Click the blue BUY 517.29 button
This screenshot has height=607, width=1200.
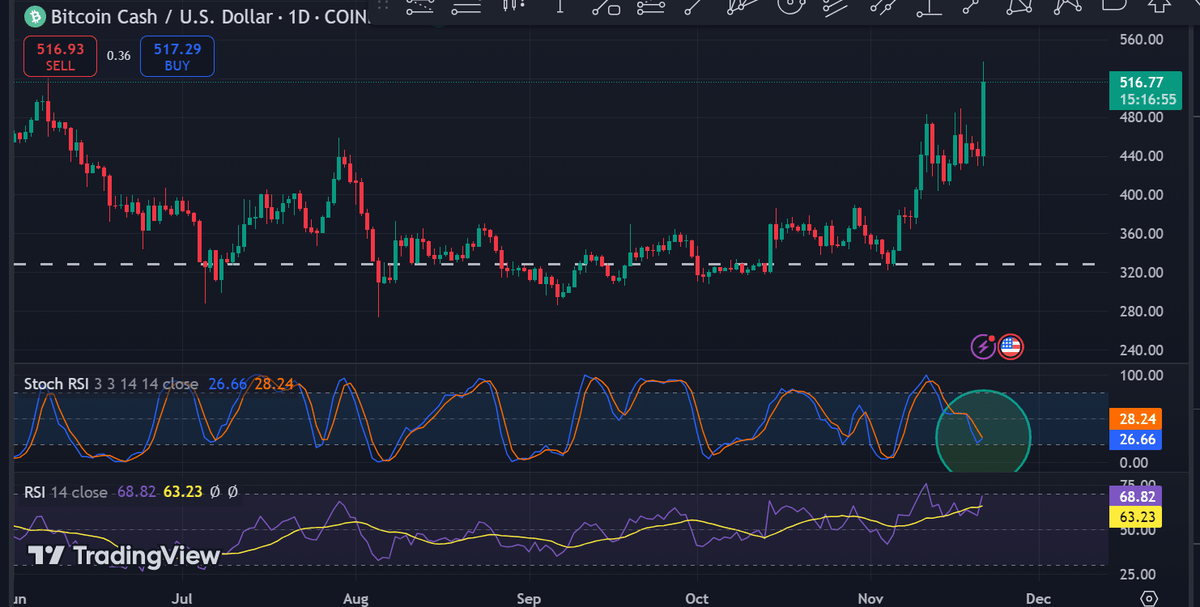click(x=177, y=57)
